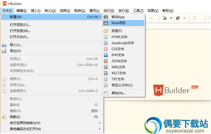Select TXT文件 in the new submenu
The image size is (211, 134).
124,79
